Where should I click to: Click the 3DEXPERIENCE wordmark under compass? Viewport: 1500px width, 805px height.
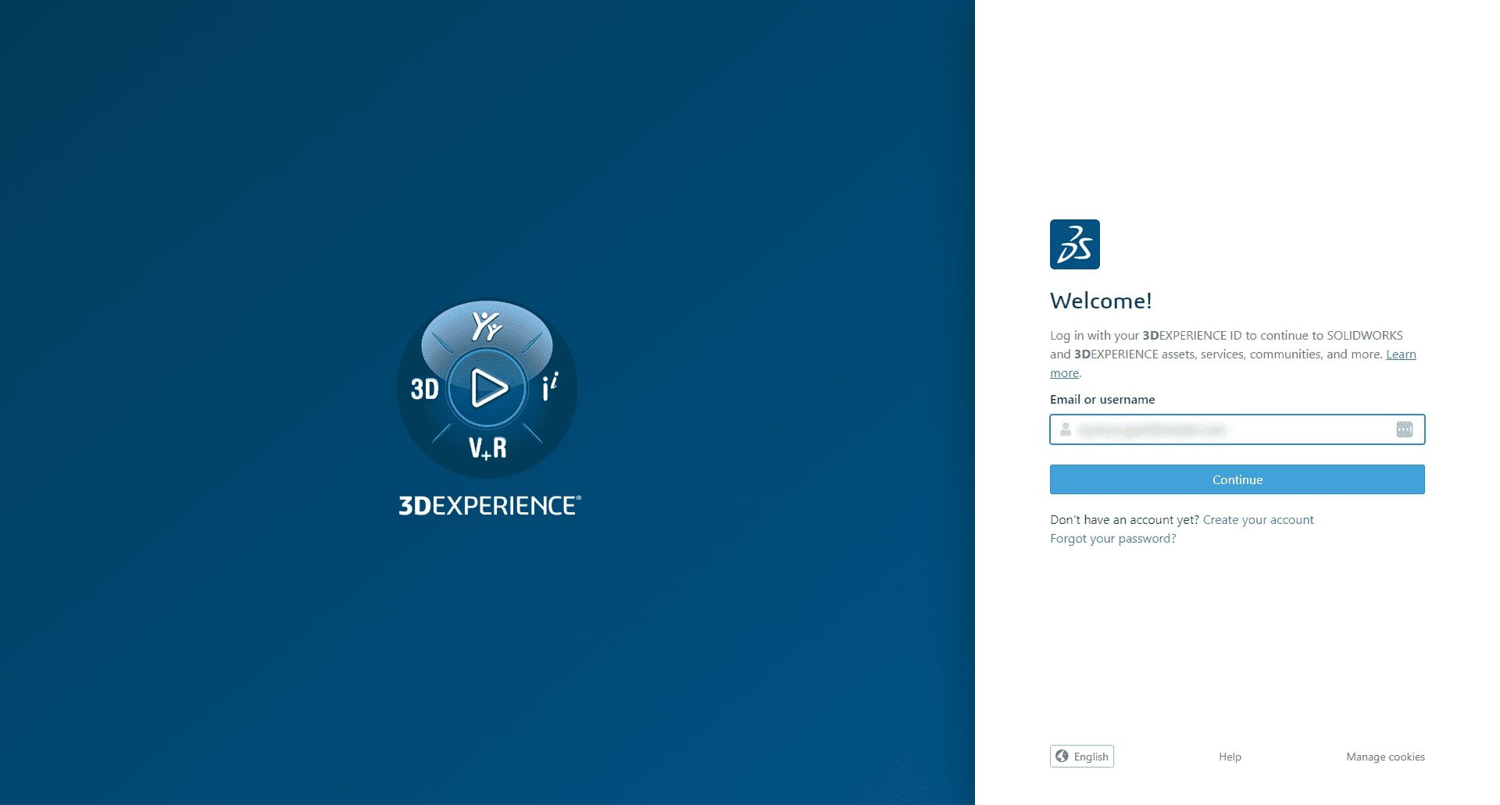click(489, 505)
